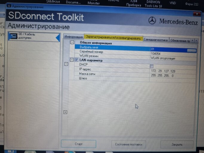This screenshot has width=204, height=153.
Task: Edit the IP-адрес field 172.29.127.129
Action: (x=172, y=71)
